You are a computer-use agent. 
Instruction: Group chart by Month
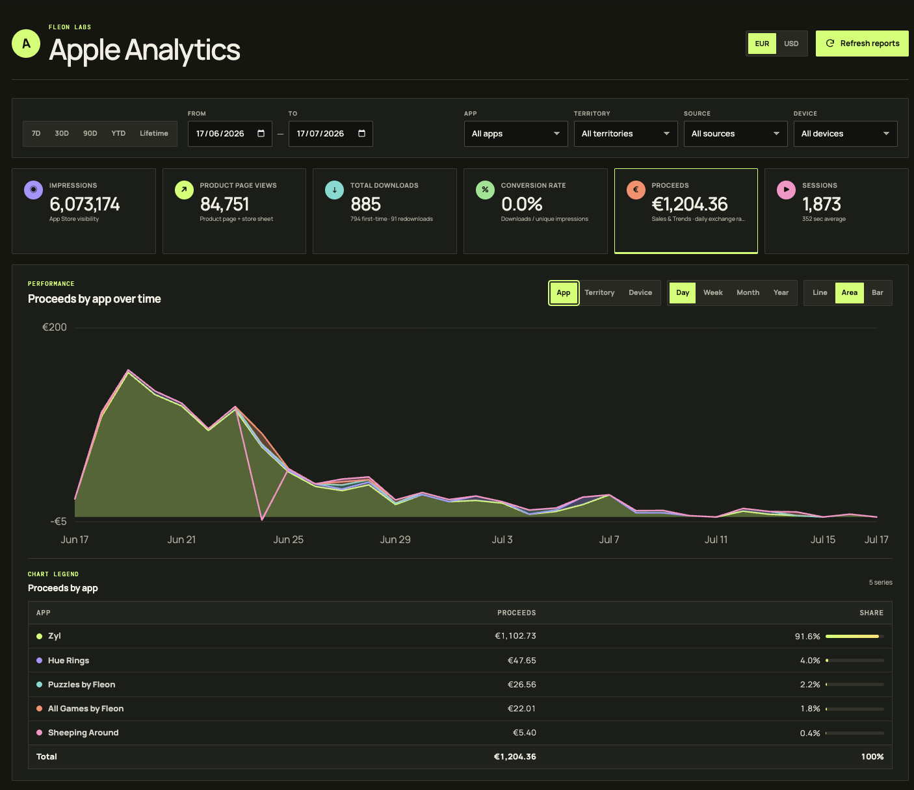point(748,292)
